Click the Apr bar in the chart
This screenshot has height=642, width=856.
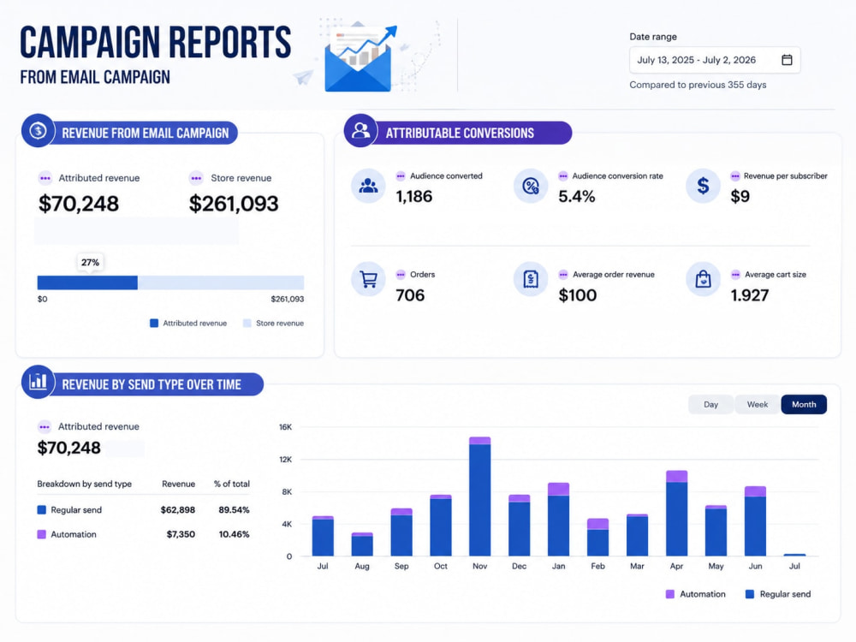click(676, 513)
